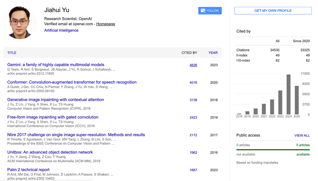Follow this author profile

(x=210, y=11)
